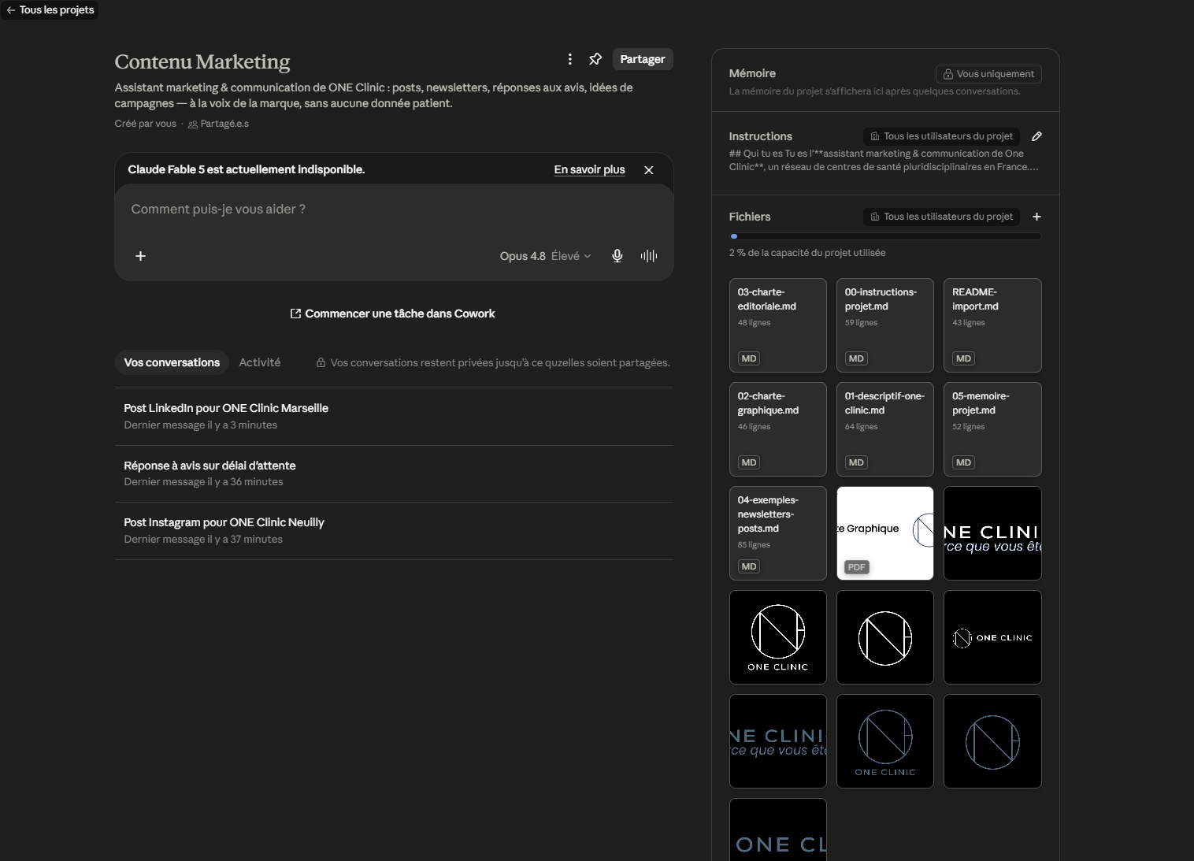Open the project three-dot options menu

pos(570,59)
